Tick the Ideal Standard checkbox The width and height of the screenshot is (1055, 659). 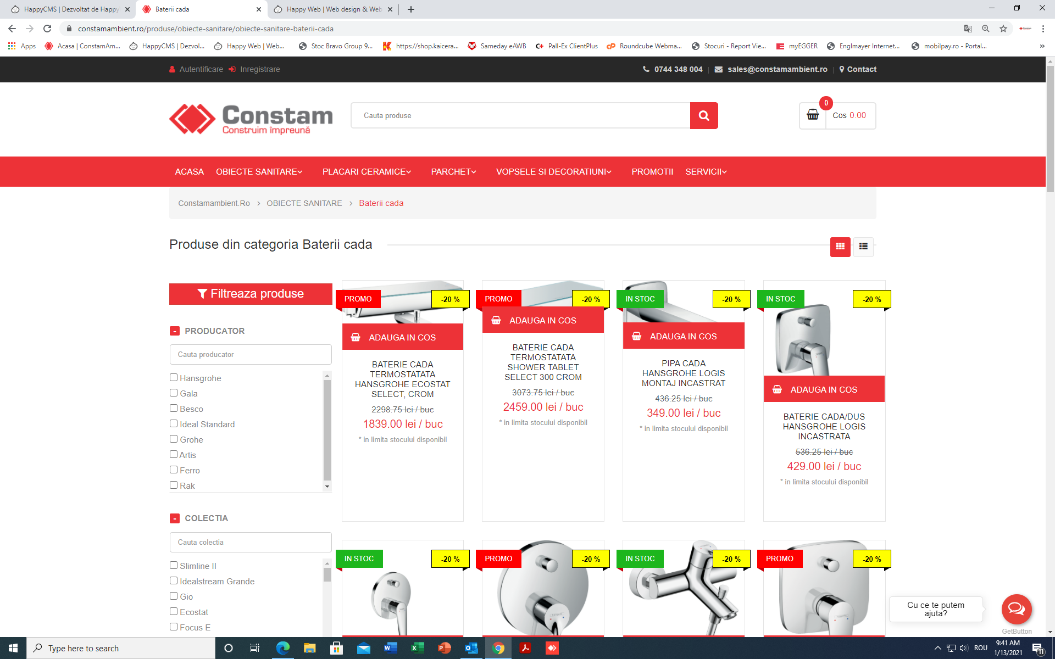174,423
